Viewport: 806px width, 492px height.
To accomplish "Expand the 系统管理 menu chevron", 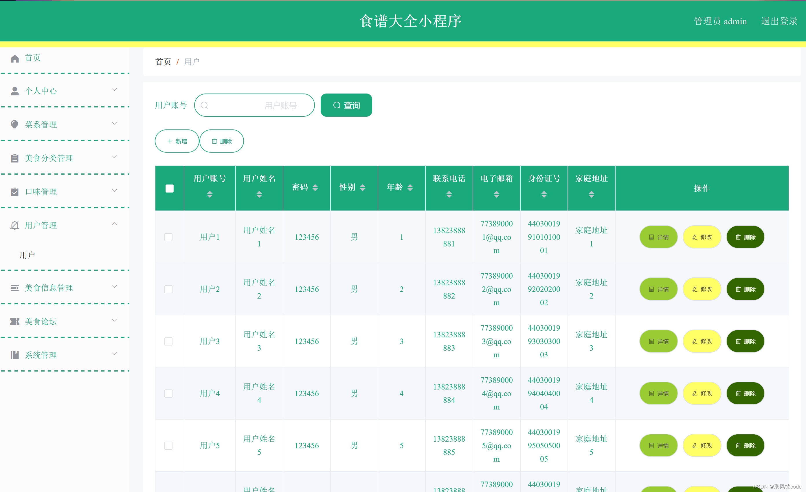I will (114, 354).
